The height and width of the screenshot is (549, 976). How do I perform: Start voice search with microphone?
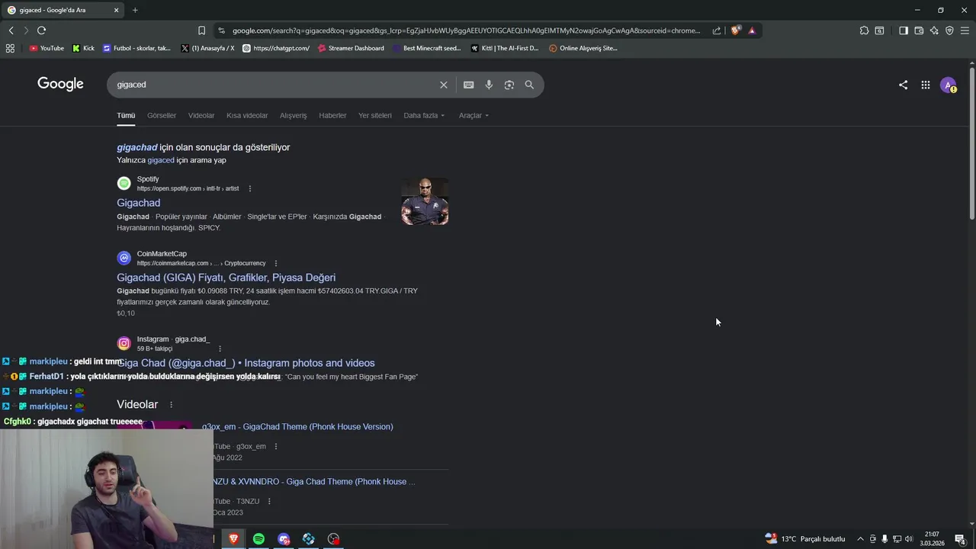coord(489,85)
